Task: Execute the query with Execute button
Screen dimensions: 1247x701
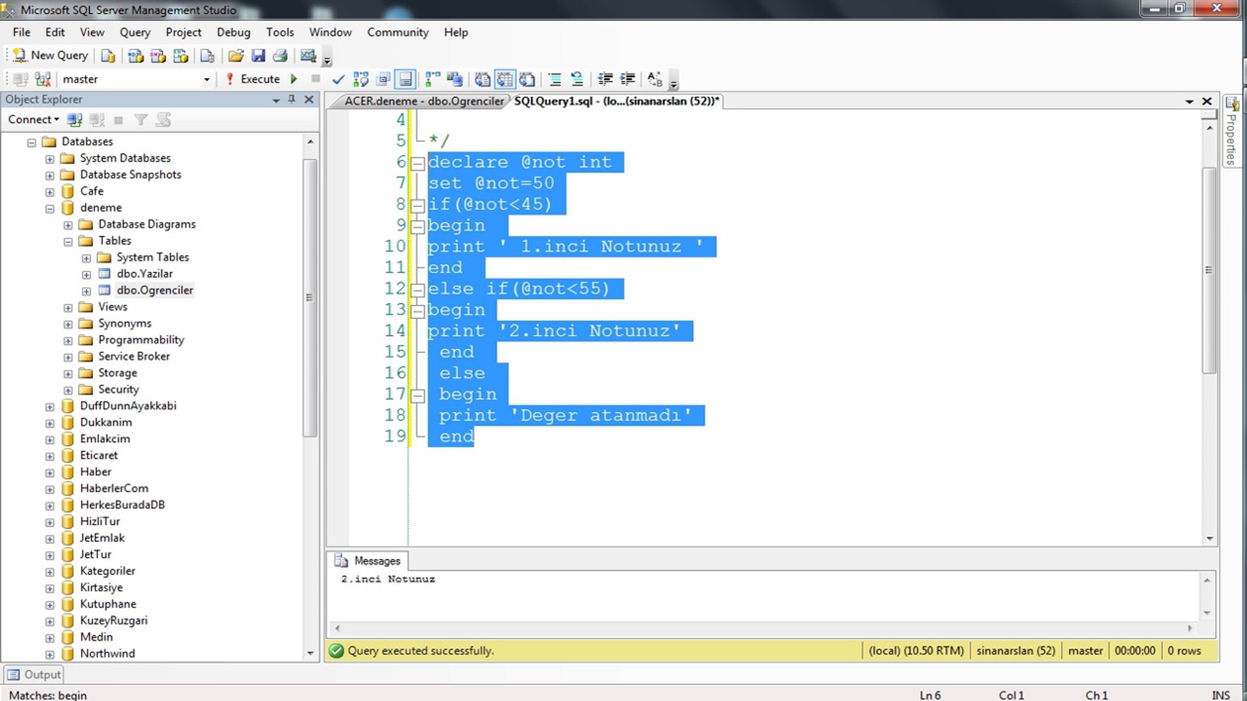Action: click(253, 79)
